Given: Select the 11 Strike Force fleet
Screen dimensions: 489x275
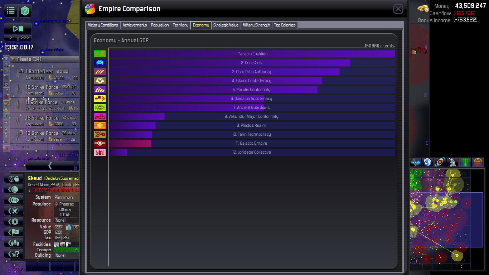Looking at the screenshot, I should tap(44, 105).
